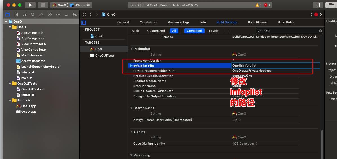Image resolution: width=337 pixels, height=159 pixels.
Task: Collapse the Versioning section
Action: click(x=131, y=155)
